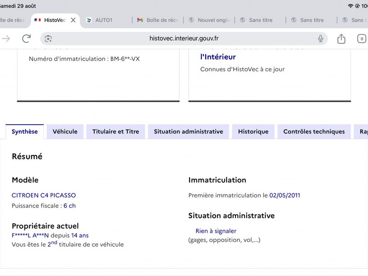Reload the page with refresh icon
Viewport: 368px width, 276px height.
click(x=26, y=39)
